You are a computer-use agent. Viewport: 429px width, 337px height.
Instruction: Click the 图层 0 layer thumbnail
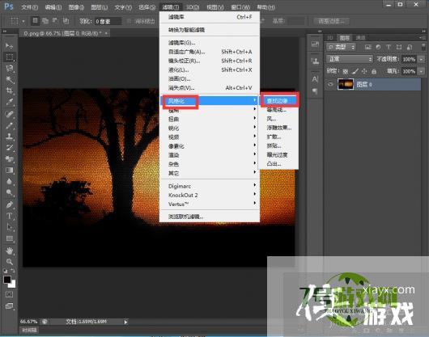[346, 84]
